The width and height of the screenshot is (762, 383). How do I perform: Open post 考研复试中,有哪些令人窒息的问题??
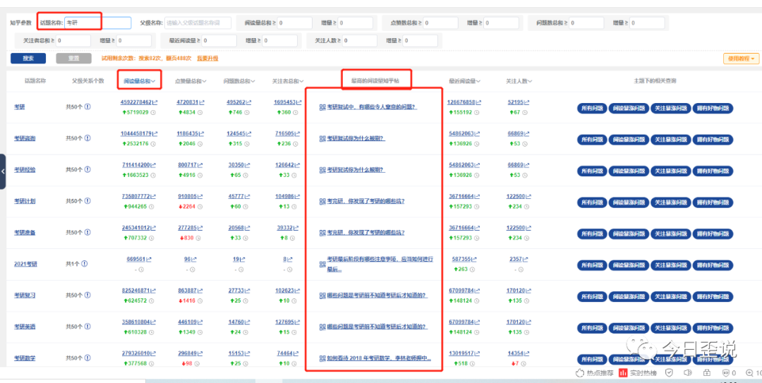coord(372,107)
